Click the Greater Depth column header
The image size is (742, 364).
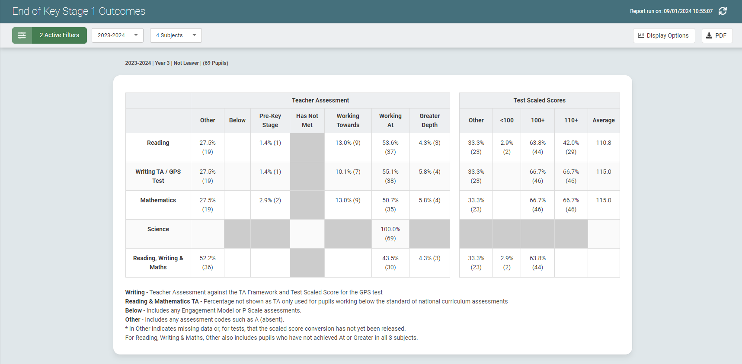click(429, 120)
